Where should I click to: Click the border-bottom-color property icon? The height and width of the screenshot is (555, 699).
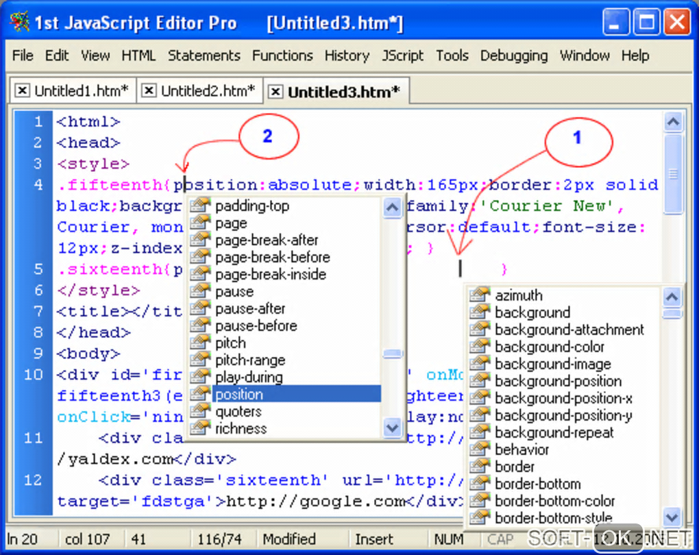coord(480,501)
